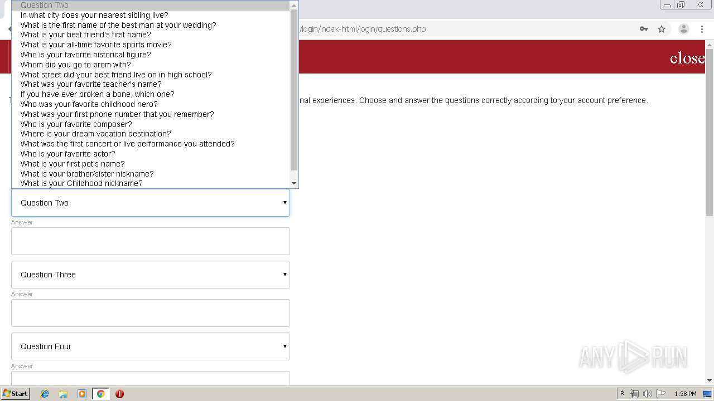Collapse the Question Two dropdown
Image resolution: width=714 pixels, height=401 pixels.
(151, 203)
